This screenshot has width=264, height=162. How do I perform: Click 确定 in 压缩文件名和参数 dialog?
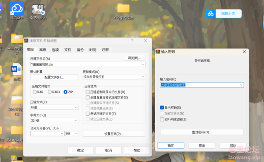coord(80,150)
